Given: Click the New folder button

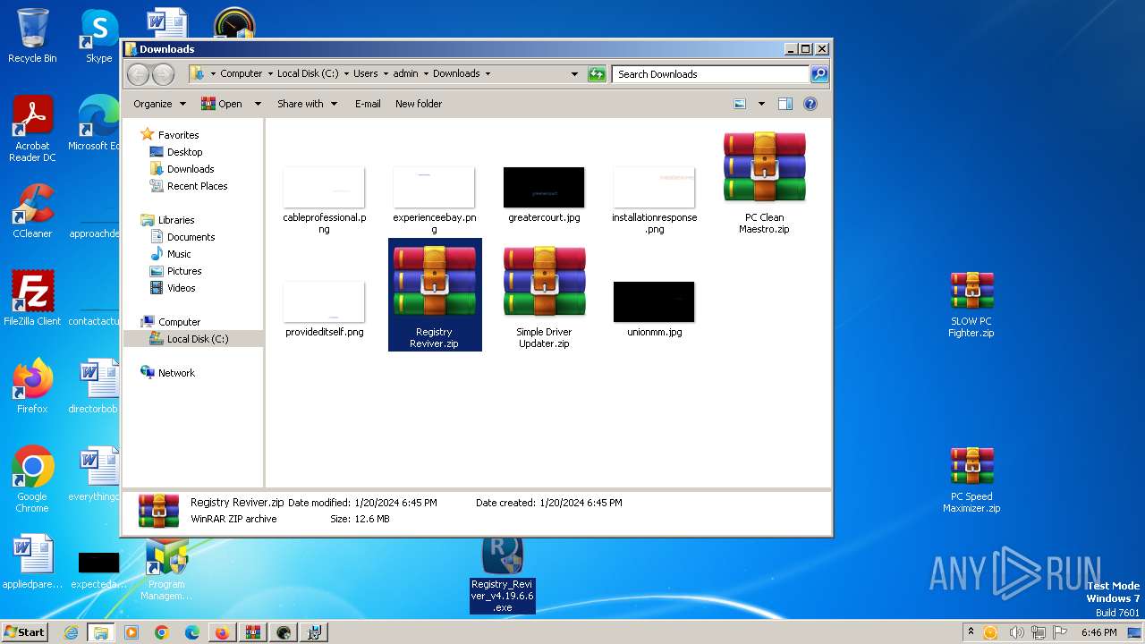Looking at the screenshot, I should point(419,104).
